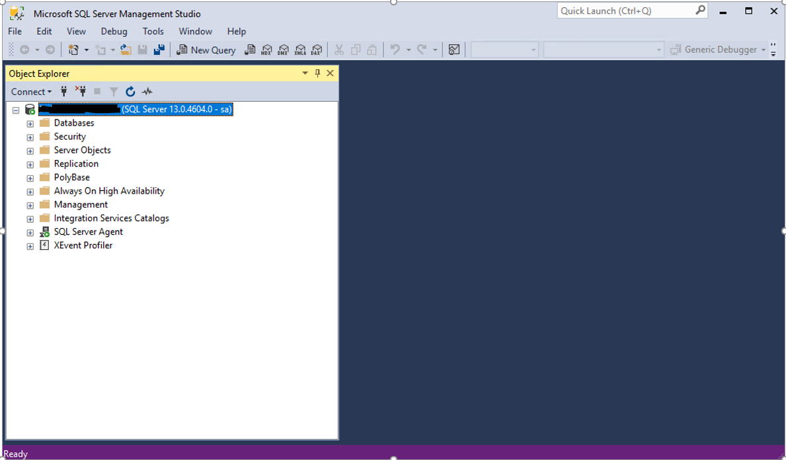Image resolution: width=786 pixels, height=460 pixels.
Task: Click the Save disk icon
Action: 142,50
